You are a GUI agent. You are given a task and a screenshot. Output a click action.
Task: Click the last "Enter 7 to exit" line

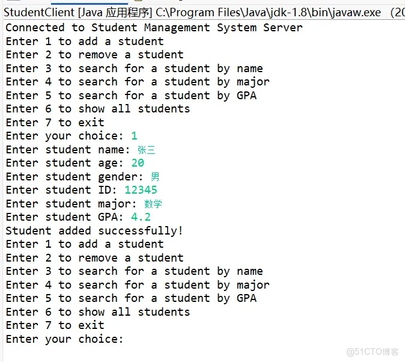click(55, 325)
